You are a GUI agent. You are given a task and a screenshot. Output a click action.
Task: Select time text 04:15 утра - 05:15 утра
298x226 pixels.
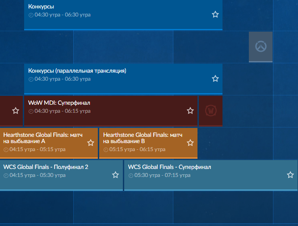(x=38, y=149)
